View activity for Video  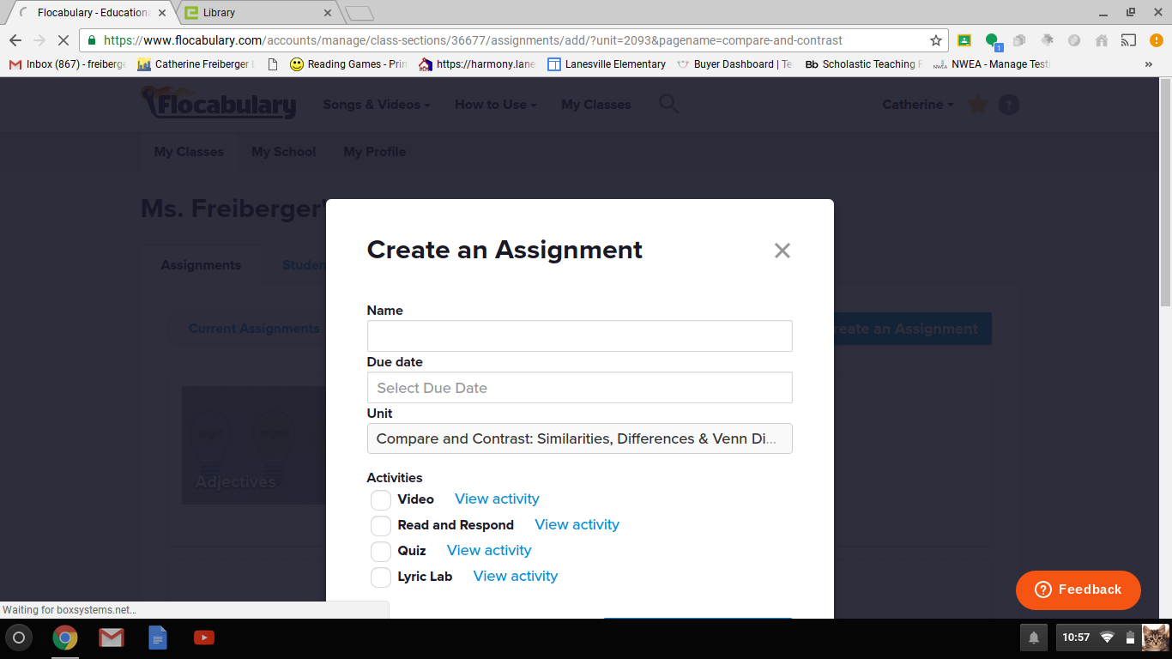click(497, 499)
